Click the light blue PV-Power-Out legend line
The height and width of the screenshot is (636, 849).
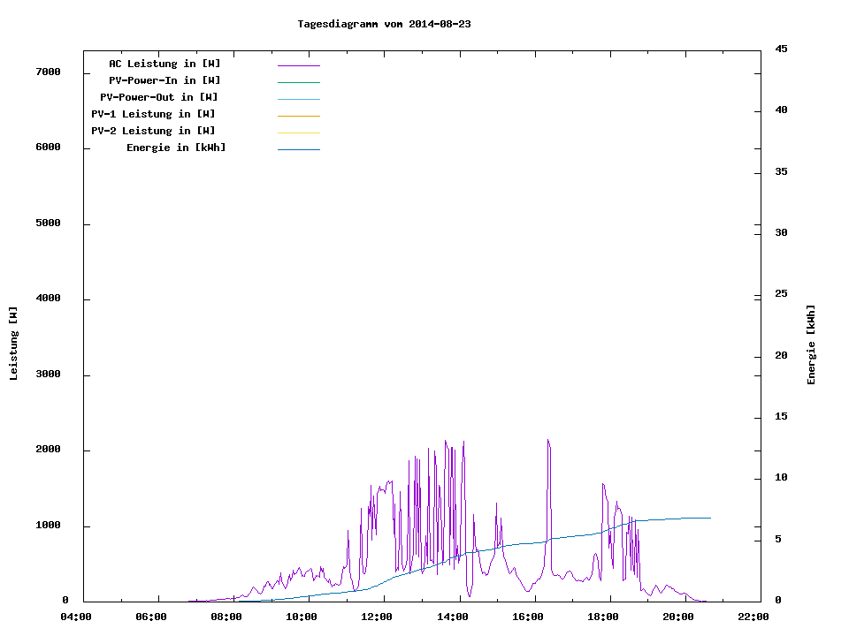point(298,99)
